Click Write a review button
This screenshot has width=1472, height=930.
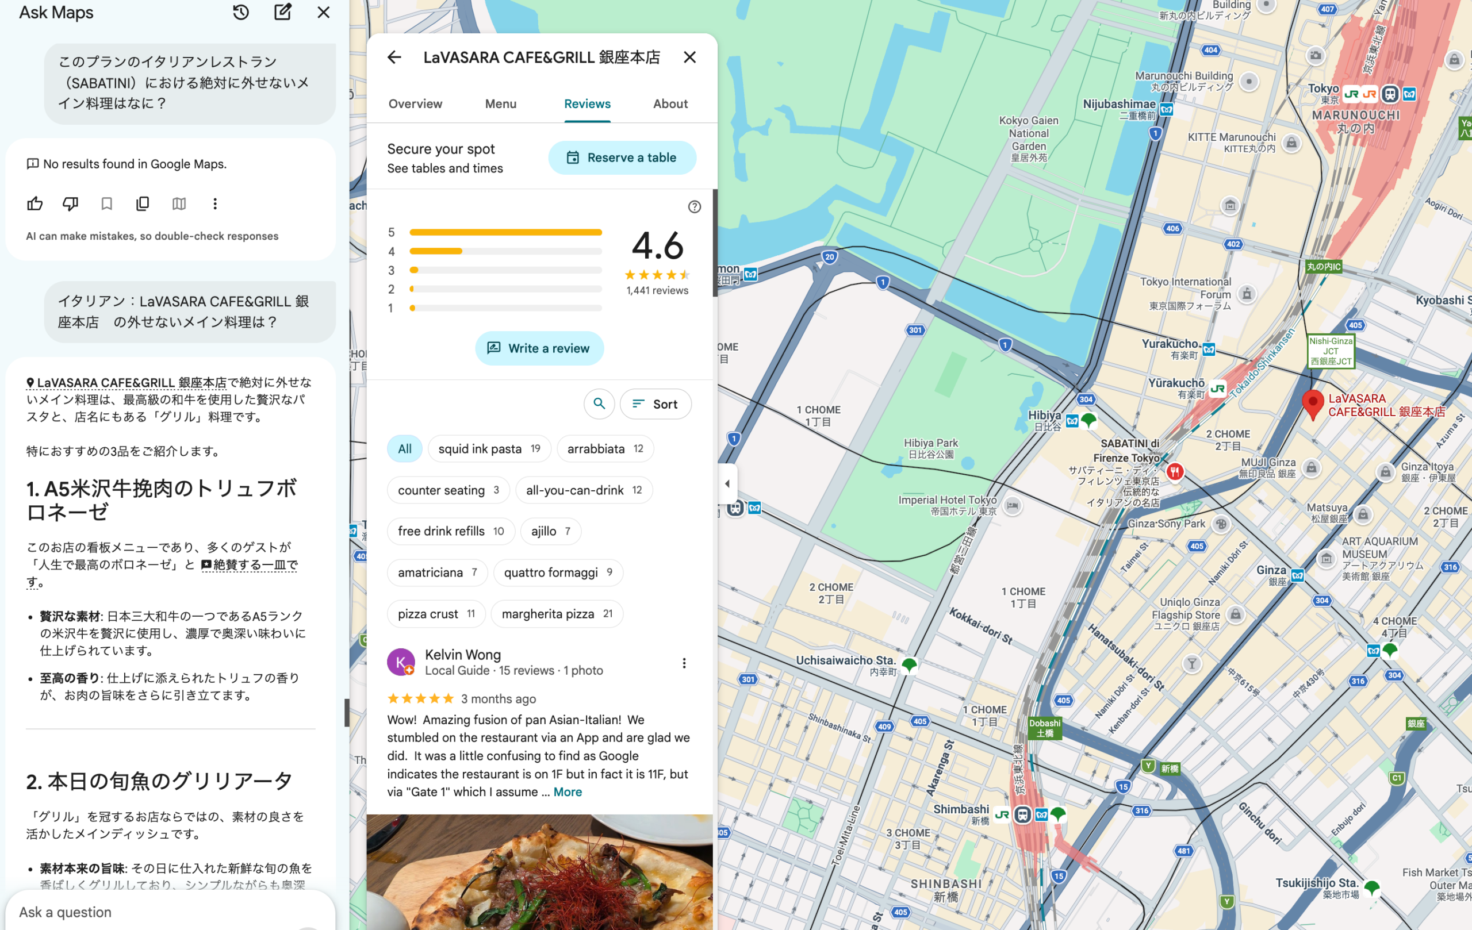coord(539,348)
